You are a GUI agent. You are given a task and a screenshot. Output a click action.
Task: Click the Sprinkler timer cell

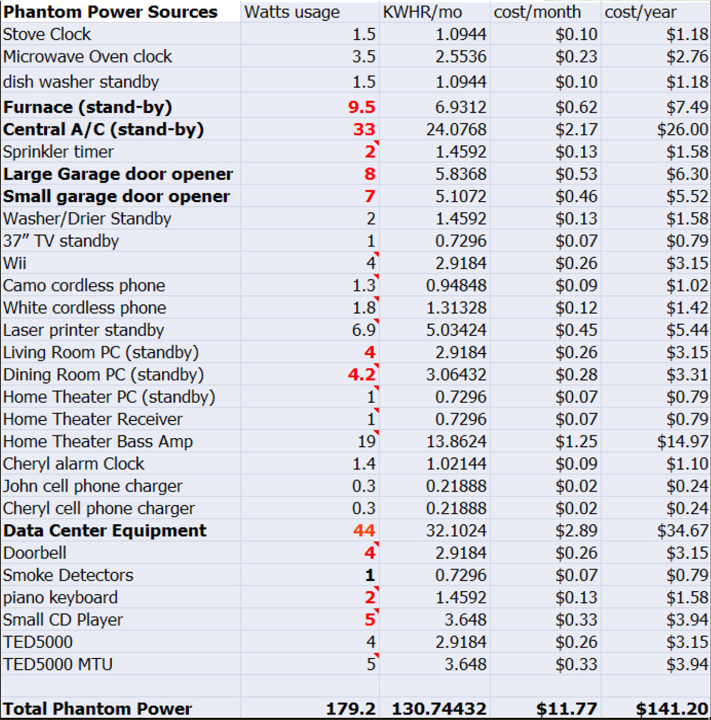click(x=58, y=152)
